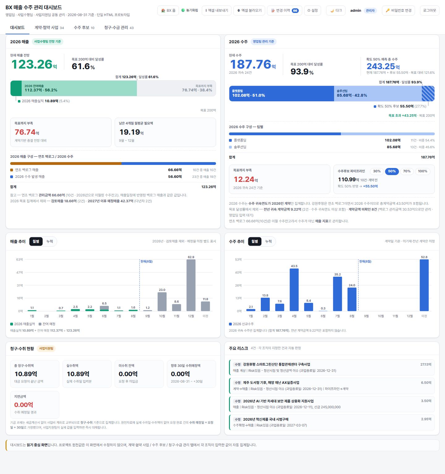The height and width of the screenshot is (474, 445).
Task: Click the 2026 매출실적 legend in 매출 추이
Action: 23,324
